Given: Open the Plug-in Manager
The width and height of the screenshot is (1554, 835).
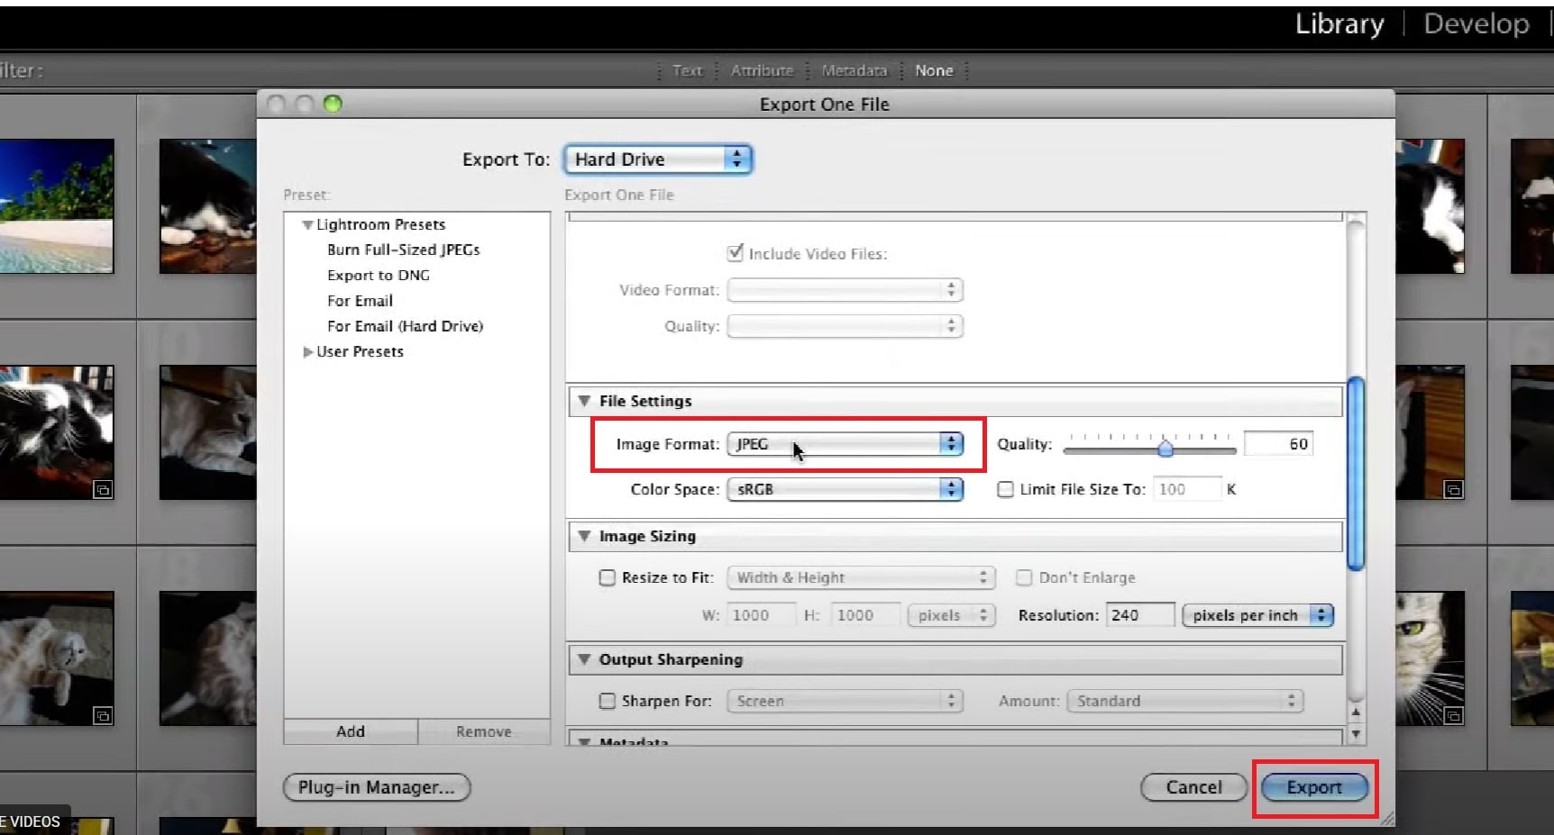Looking at the screenshot, I should pos(377,787).
